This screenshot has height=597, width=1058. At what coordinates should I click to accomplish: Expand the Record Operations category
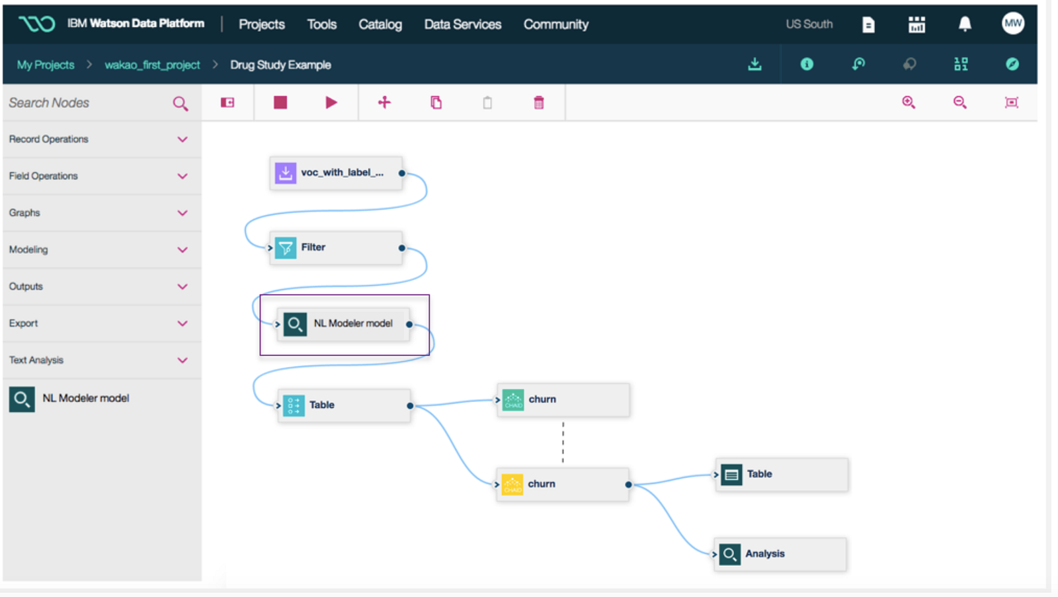[102, 139]
